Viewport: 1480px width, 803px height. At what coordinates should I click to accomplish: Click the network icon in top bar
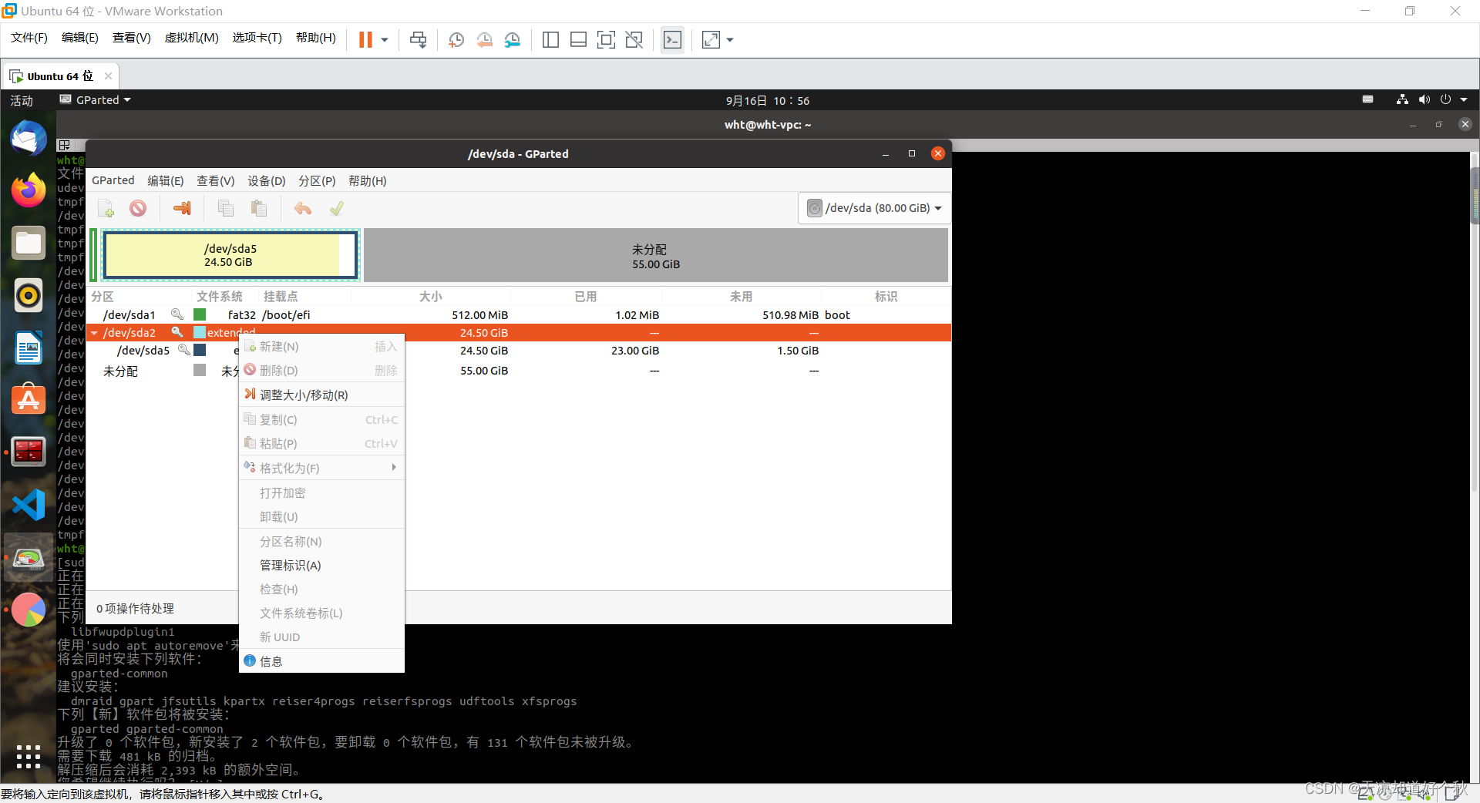[x=1402, y=99]
